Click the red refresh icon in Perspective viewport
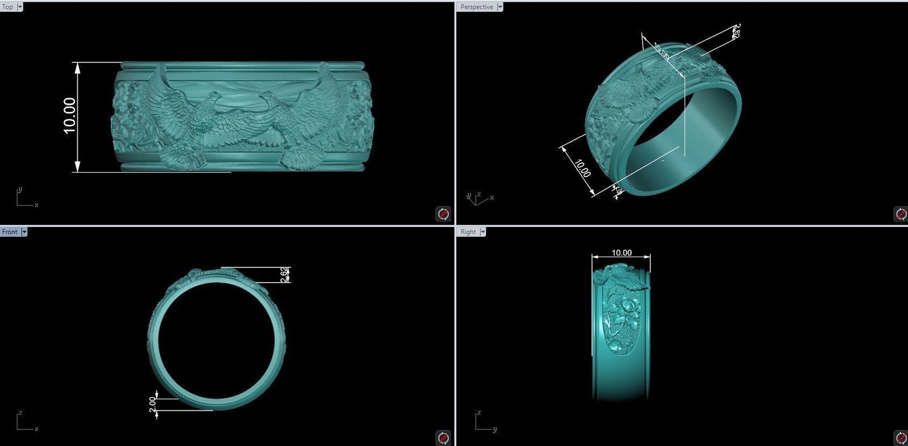This screenshot has width=908, height=446. coord(901,214)
